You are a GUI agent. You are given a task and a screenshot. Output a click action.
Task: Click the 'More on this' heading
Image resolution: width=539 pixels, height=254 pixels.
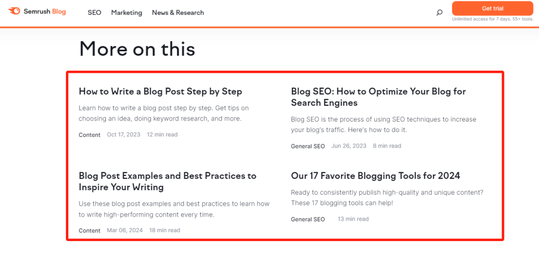[x=137, y=49]
